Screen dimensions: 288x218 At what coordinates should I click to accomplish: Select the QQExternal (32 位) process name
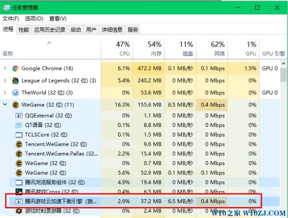[48, 116]
